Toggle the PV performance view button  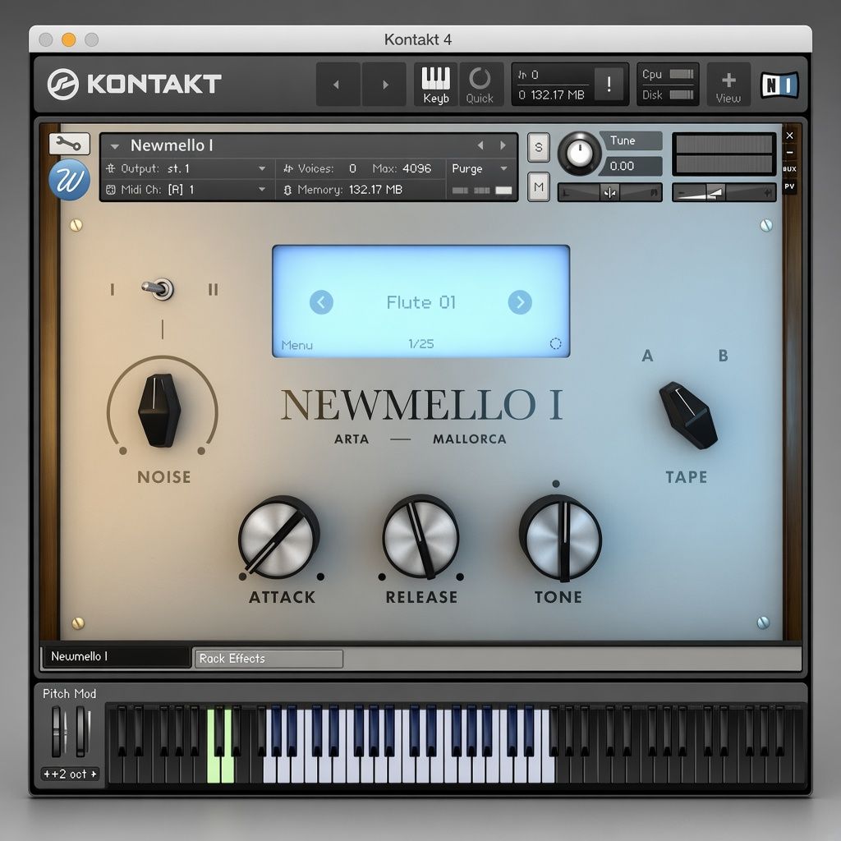tap(789, 186)
